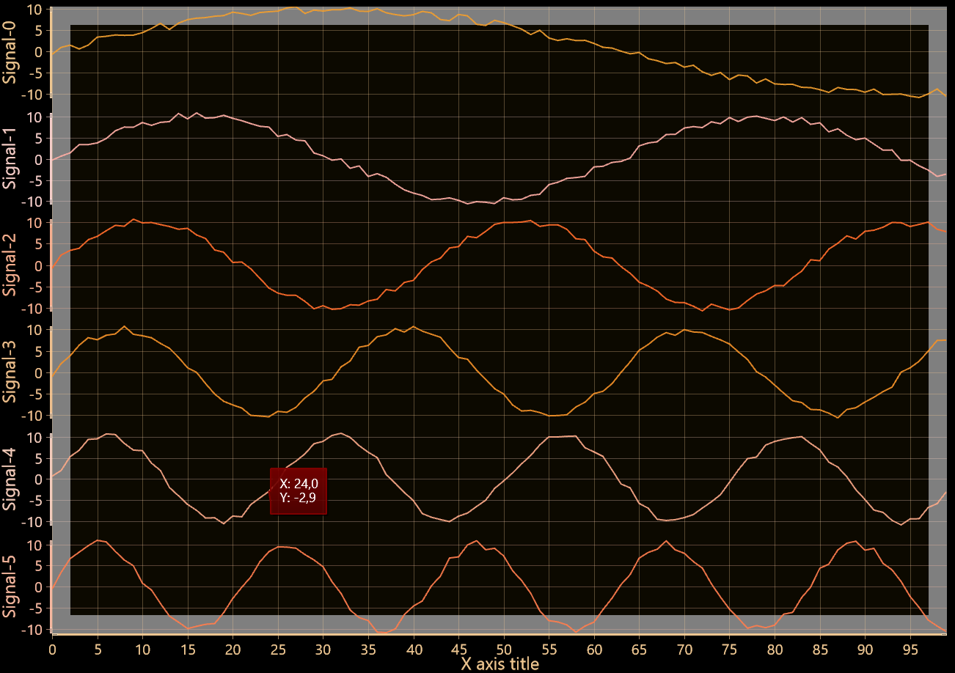Click X axis tick label 70
Viewport: 955px width, 673px height.
point(685,650)
